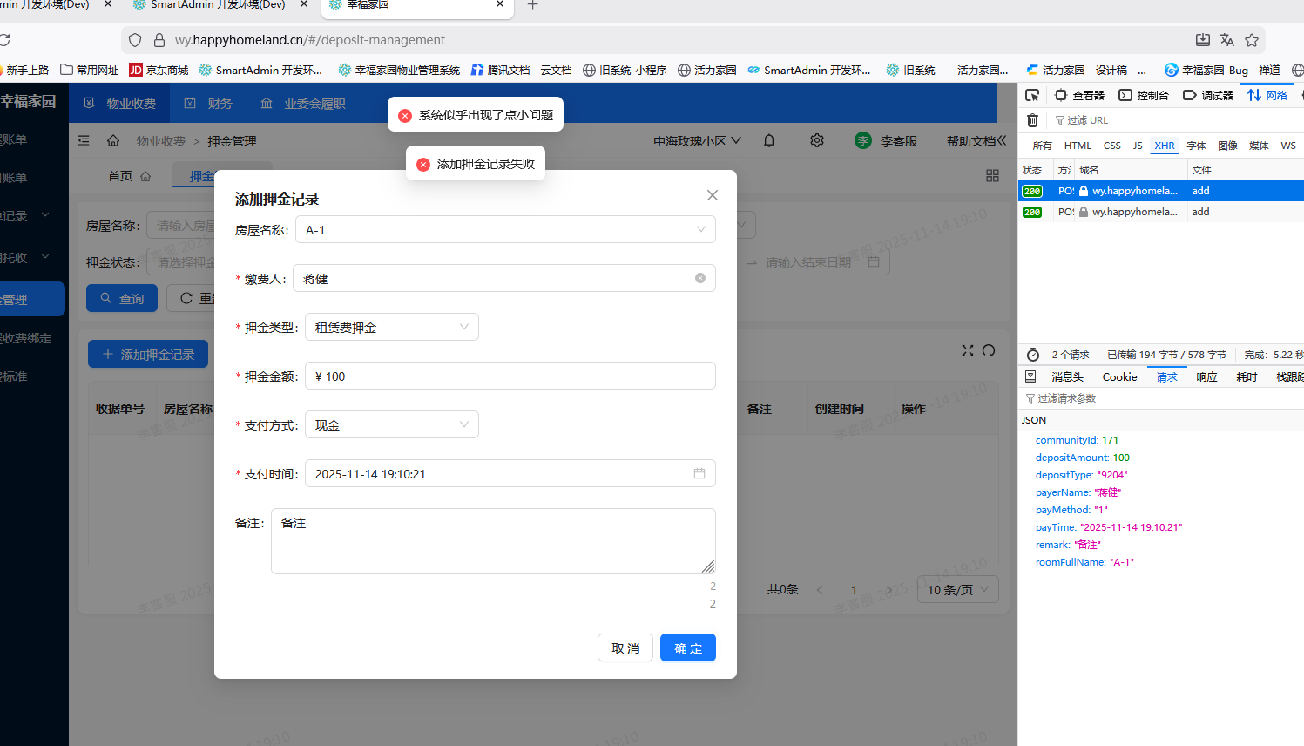Open the 中海玫瑰小区 community selector
This screenshot has height=746, width=1304.
[x=695, y=140]
